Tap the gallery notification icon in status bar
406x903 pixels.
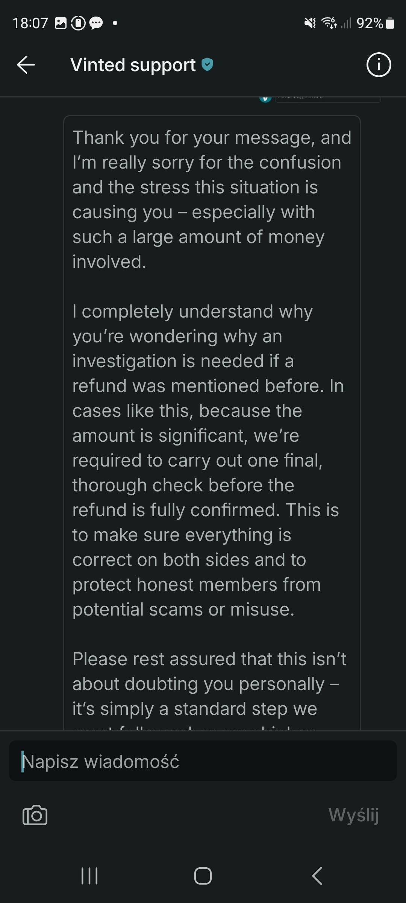(61, 23)
